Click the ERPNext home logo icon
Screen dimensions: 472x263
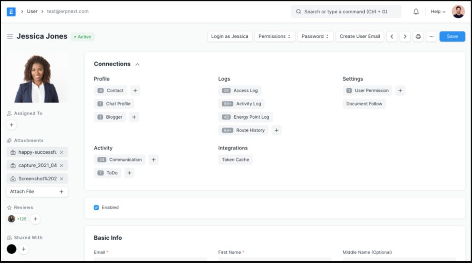pyautogui.click(x=11, y=12)
